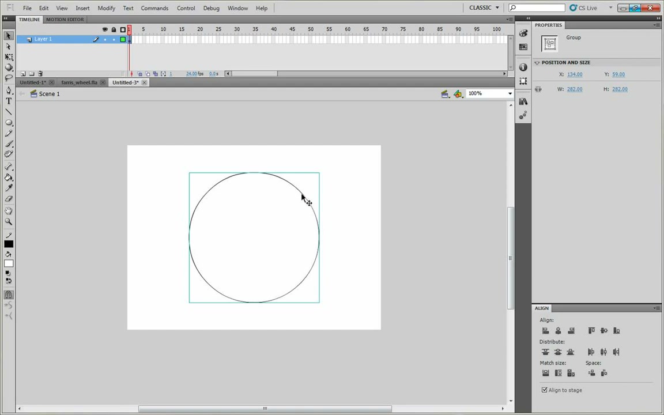Image resolution: width=664 pixels, height=415 pixels.
Task: Open the Swatches panel from dock
Action: [523, 47]
